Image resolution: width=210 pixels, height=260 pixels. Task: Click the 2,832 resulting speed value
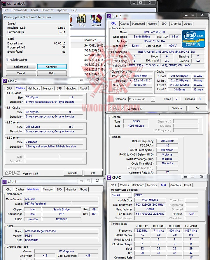(x=61, y=28)
